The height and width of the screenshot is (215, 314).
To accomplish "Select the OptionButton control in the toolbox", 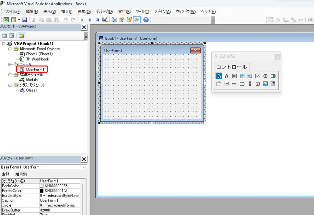I will 265,76.
